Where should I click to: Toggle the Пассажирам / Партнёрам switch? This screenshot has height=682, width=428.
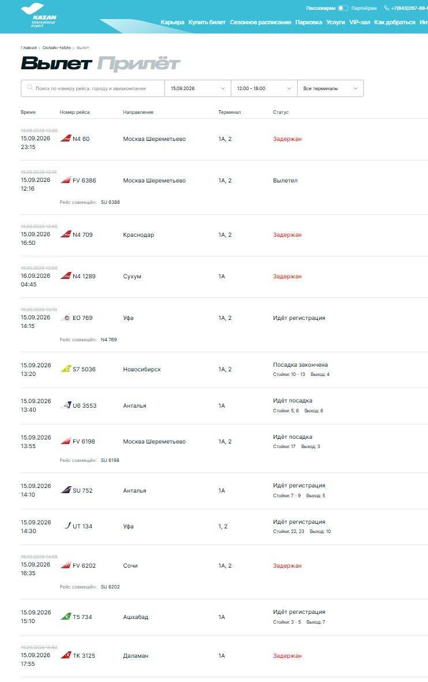(343, 8)
